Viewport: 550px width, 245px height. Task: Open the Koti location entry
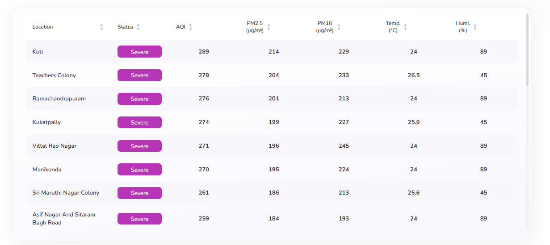tap(38, 52)
